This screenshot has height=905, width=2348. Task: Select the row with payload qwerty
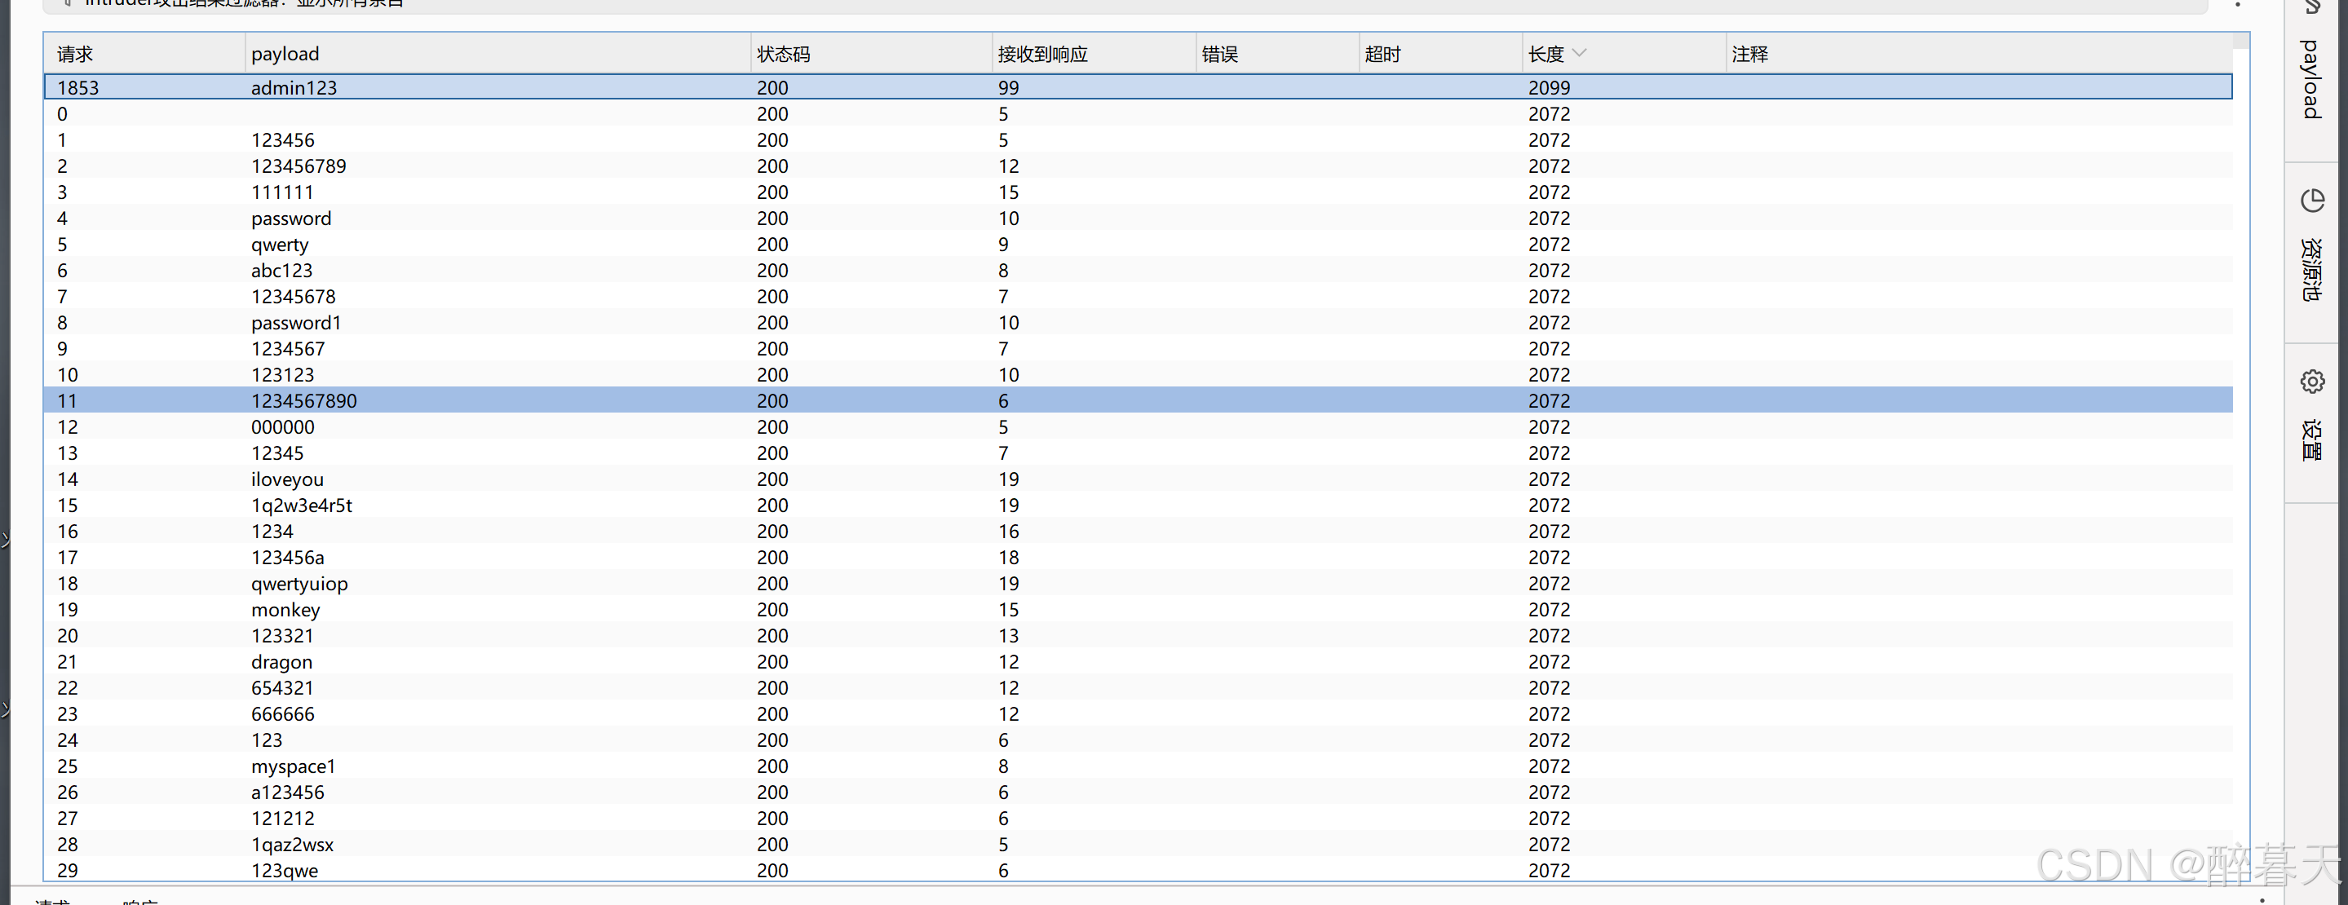(280, 245)
